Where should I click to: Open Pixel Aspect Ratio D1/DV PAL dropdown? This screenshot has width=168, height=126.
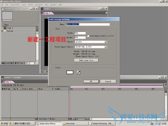106,47
